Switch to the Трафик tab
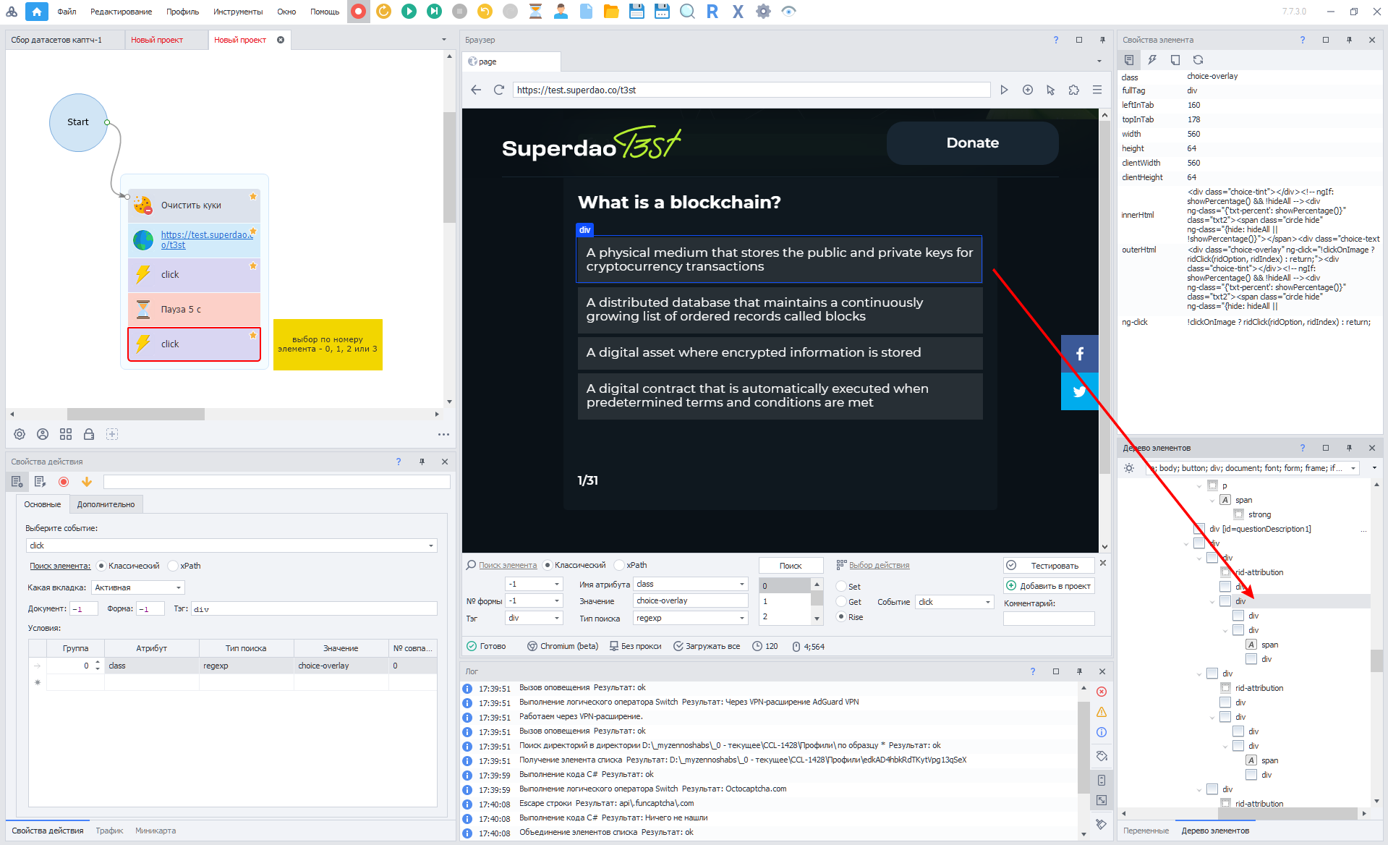The image size is (1388, 845). tap(109, 831)
